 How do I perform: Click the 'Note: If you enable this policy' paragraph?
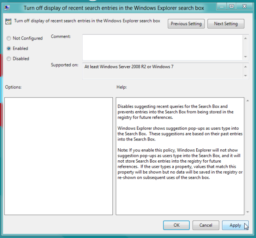(x=180, y=164)
